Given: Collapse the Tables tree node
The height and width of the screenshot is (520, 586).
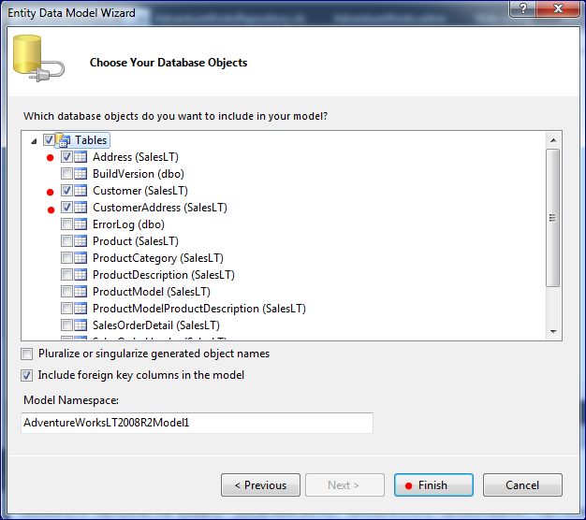Looking at the screenshot, I should tap(34, 141).
